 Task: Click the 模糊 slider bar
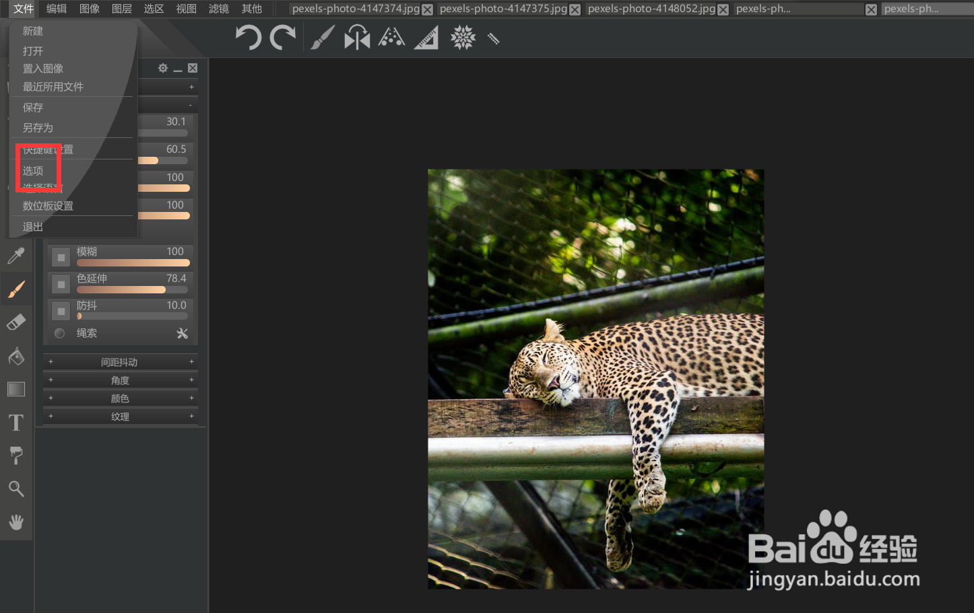coord(133,263)
